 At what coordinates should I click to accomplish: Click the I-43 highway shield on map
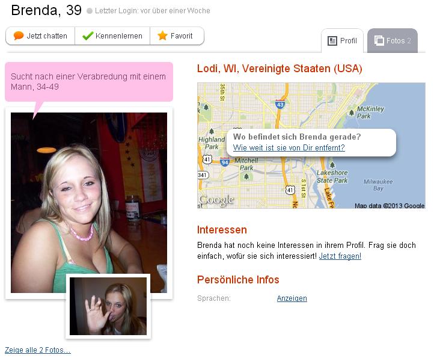point(280,105)
